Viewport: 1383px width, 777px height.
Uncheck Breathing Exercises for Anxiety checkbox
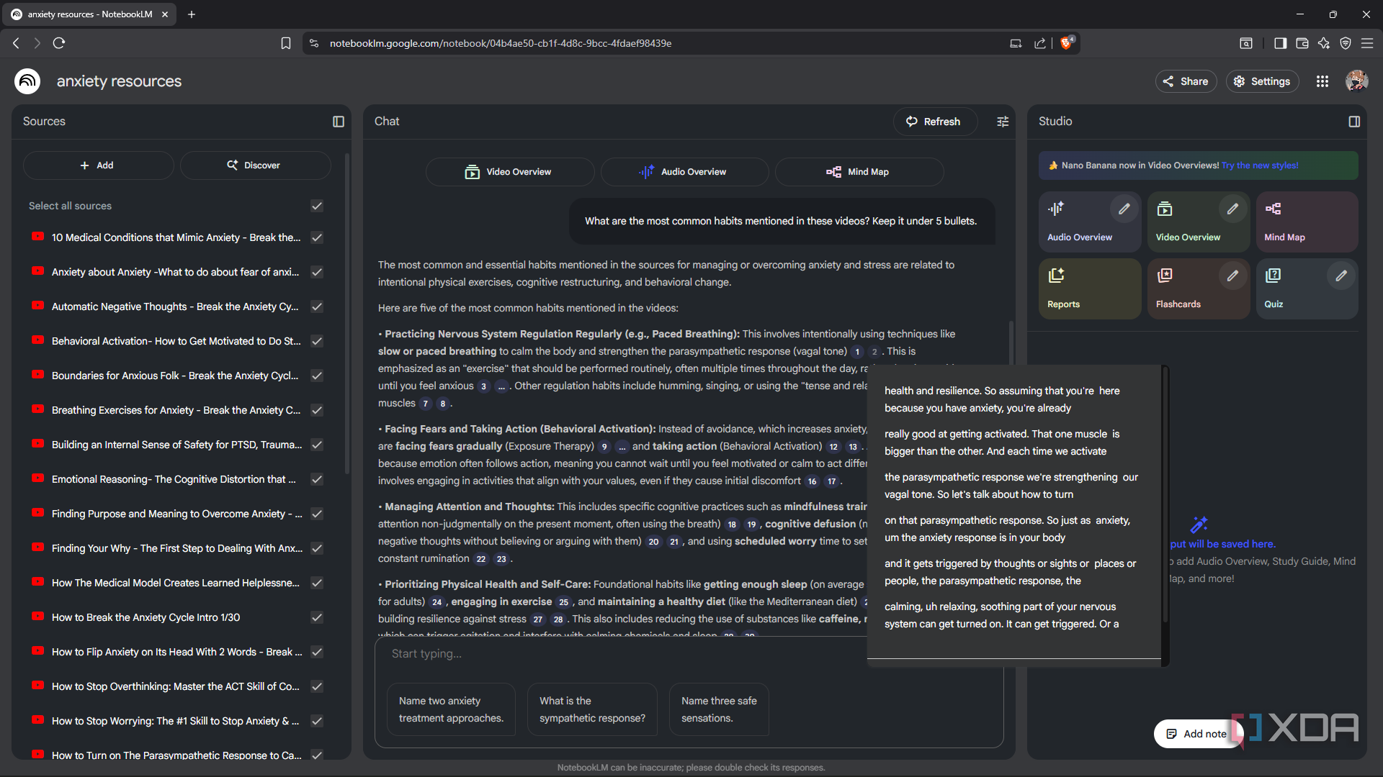[x=317, y=410]
